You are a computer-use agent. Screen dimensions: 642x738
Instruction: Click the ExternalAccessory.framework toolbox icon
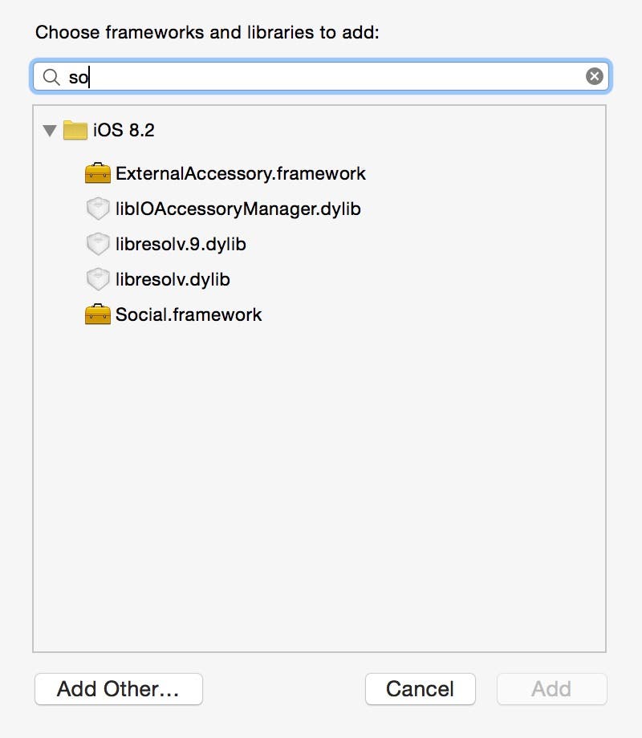(x=97, y=173)
